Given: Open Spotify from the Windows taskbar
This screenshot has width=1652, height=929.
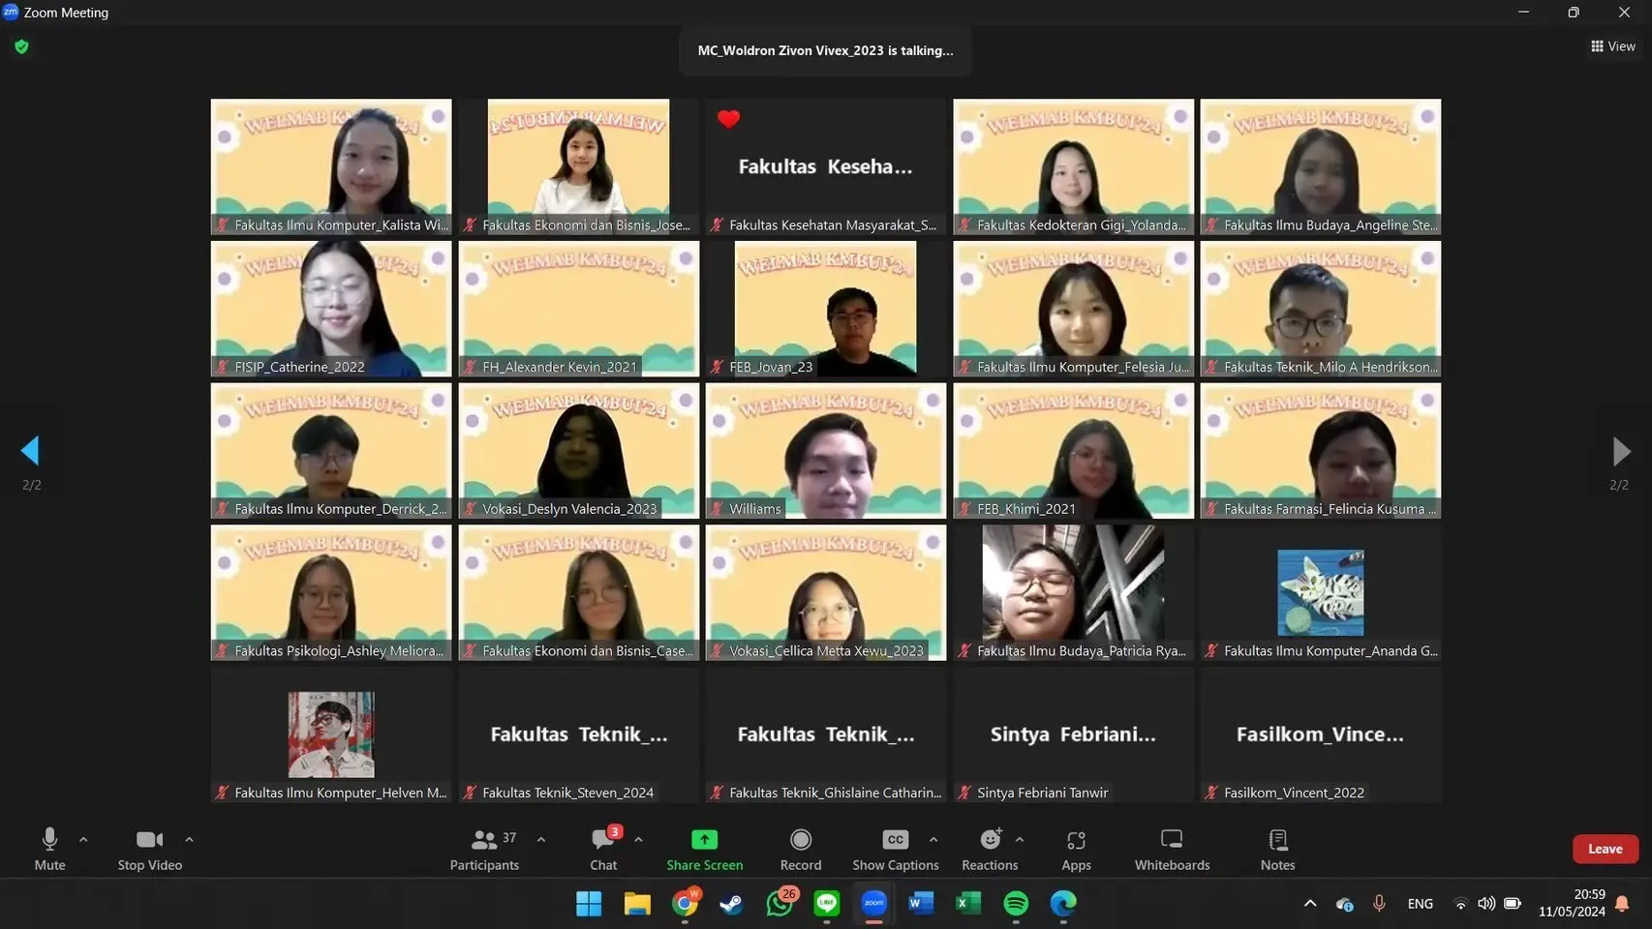Looking at the screenshot, I should 1016,903.
